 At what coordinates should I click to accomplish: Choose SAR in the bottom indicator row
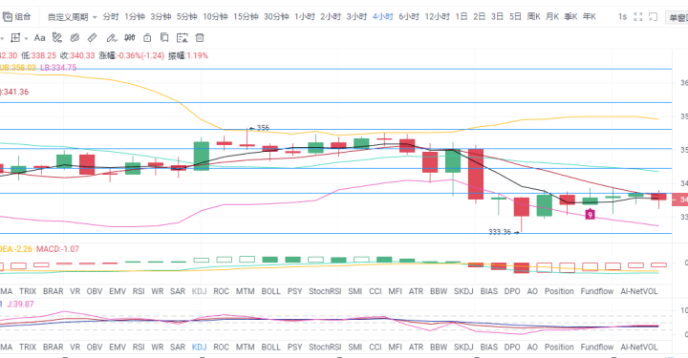178,347
